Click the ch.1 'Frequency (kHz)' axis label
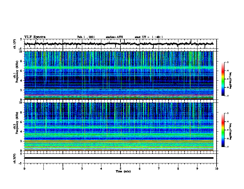Image resolution: width=244 pixels, height=189 pixels. point(17,72)
